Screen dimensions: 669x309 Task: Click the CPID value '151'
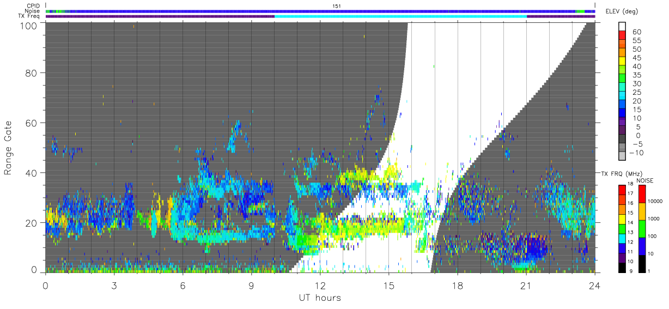tap(336, 5)
